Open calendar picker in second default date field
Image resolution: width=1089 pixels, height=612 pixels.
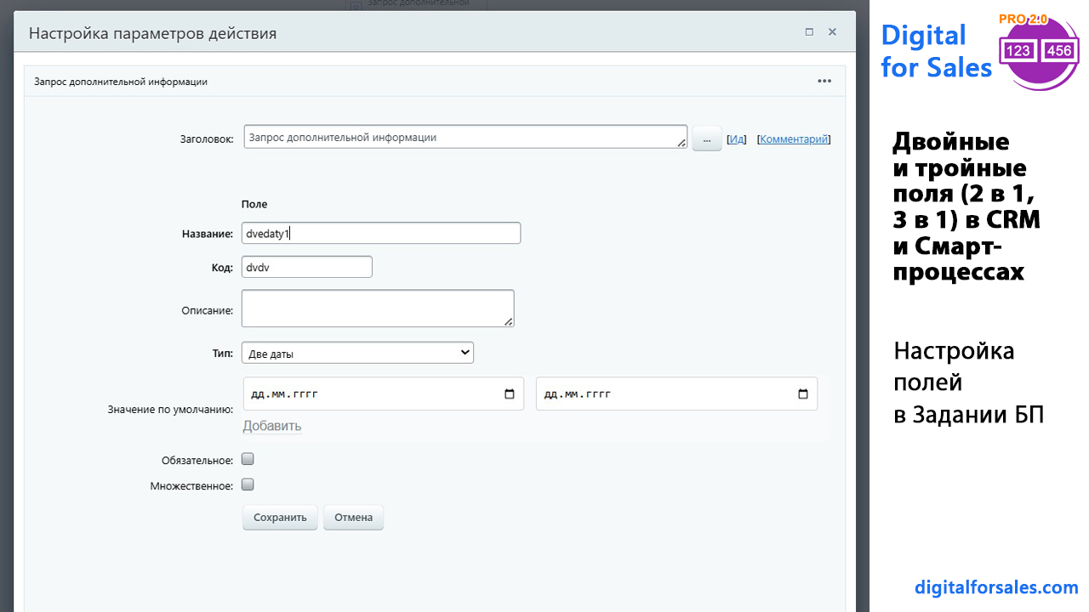pyautogui.click(x=803, y=394)
